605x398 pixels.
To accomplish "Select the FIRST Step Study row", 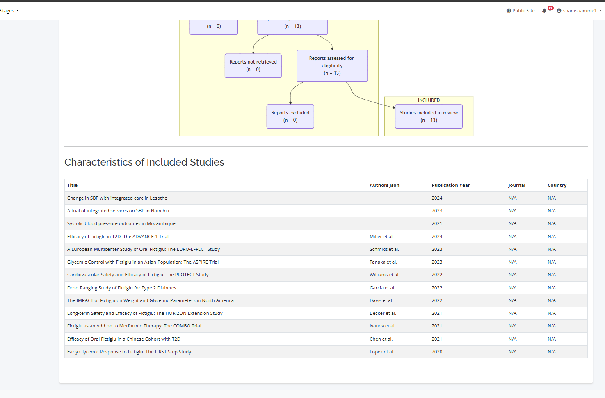I will click(129, 352).
